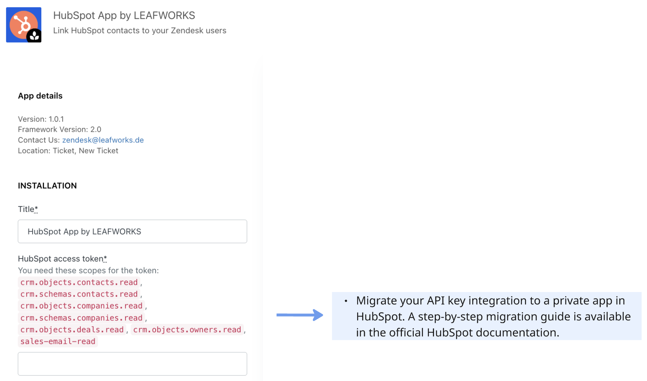Click 'Link HubSpot contacts to your Zendesk users' subtitle
The width and height of the screenshot is (647, 381).
(x=140, y=31)
